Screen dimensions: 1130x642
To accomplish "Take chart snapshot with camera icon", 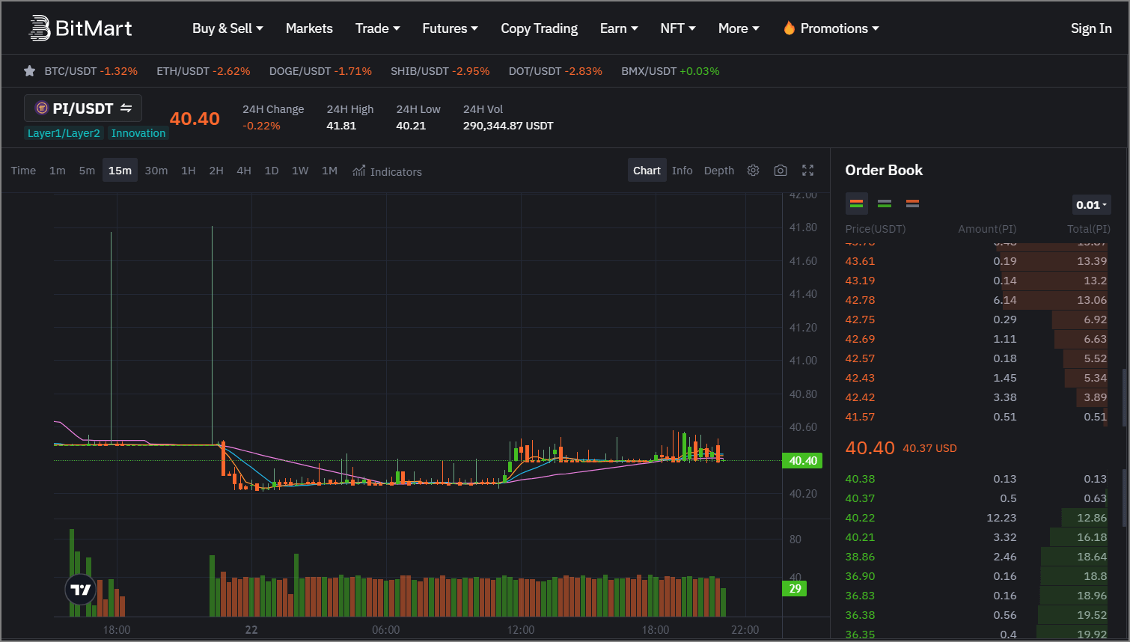I will pos(781,171).
